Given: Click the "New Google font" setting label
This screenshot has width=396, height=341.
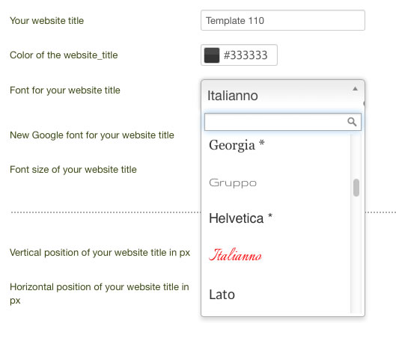Looking at the screenshot, I should coord(92,135).
